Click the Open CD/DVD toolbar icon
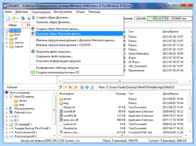Image resolution: width=196 pixels, height=146 pixels. point(23,18)
